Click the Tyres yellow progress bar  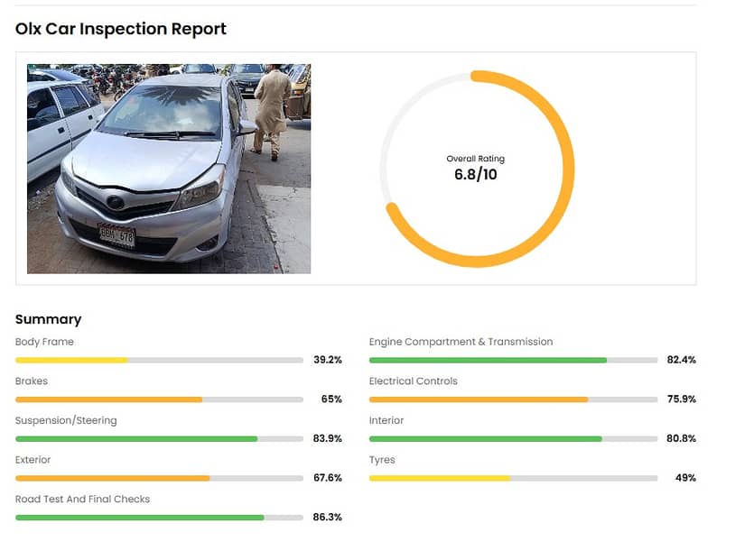click(439, 478)
